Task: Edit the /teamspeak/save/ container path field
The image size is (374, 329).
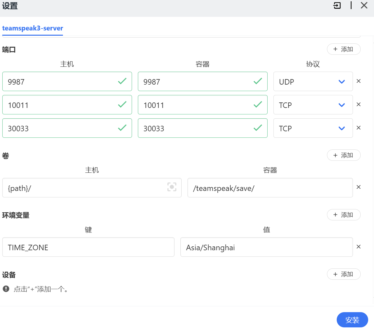Action: click(x=270, y=188)
